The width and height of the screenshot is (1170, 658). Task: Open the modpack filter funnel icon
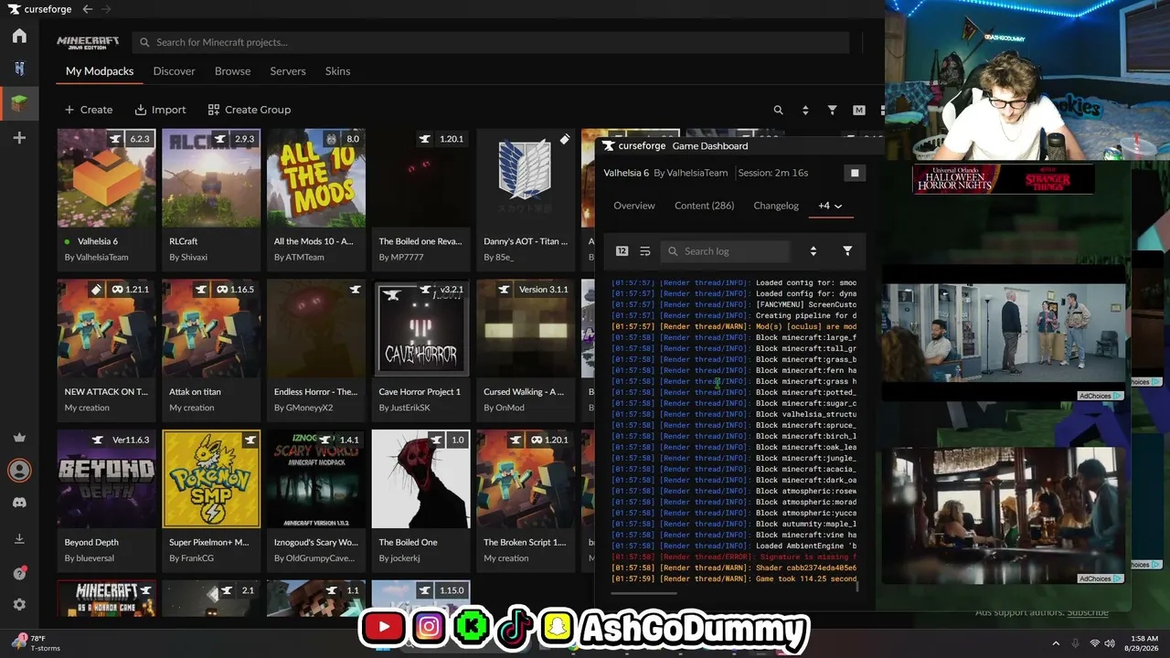832,110
